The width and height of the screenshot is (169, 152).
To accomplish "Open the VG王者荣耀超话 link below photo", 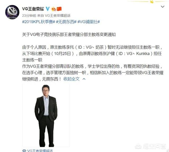I will [40, 150].
